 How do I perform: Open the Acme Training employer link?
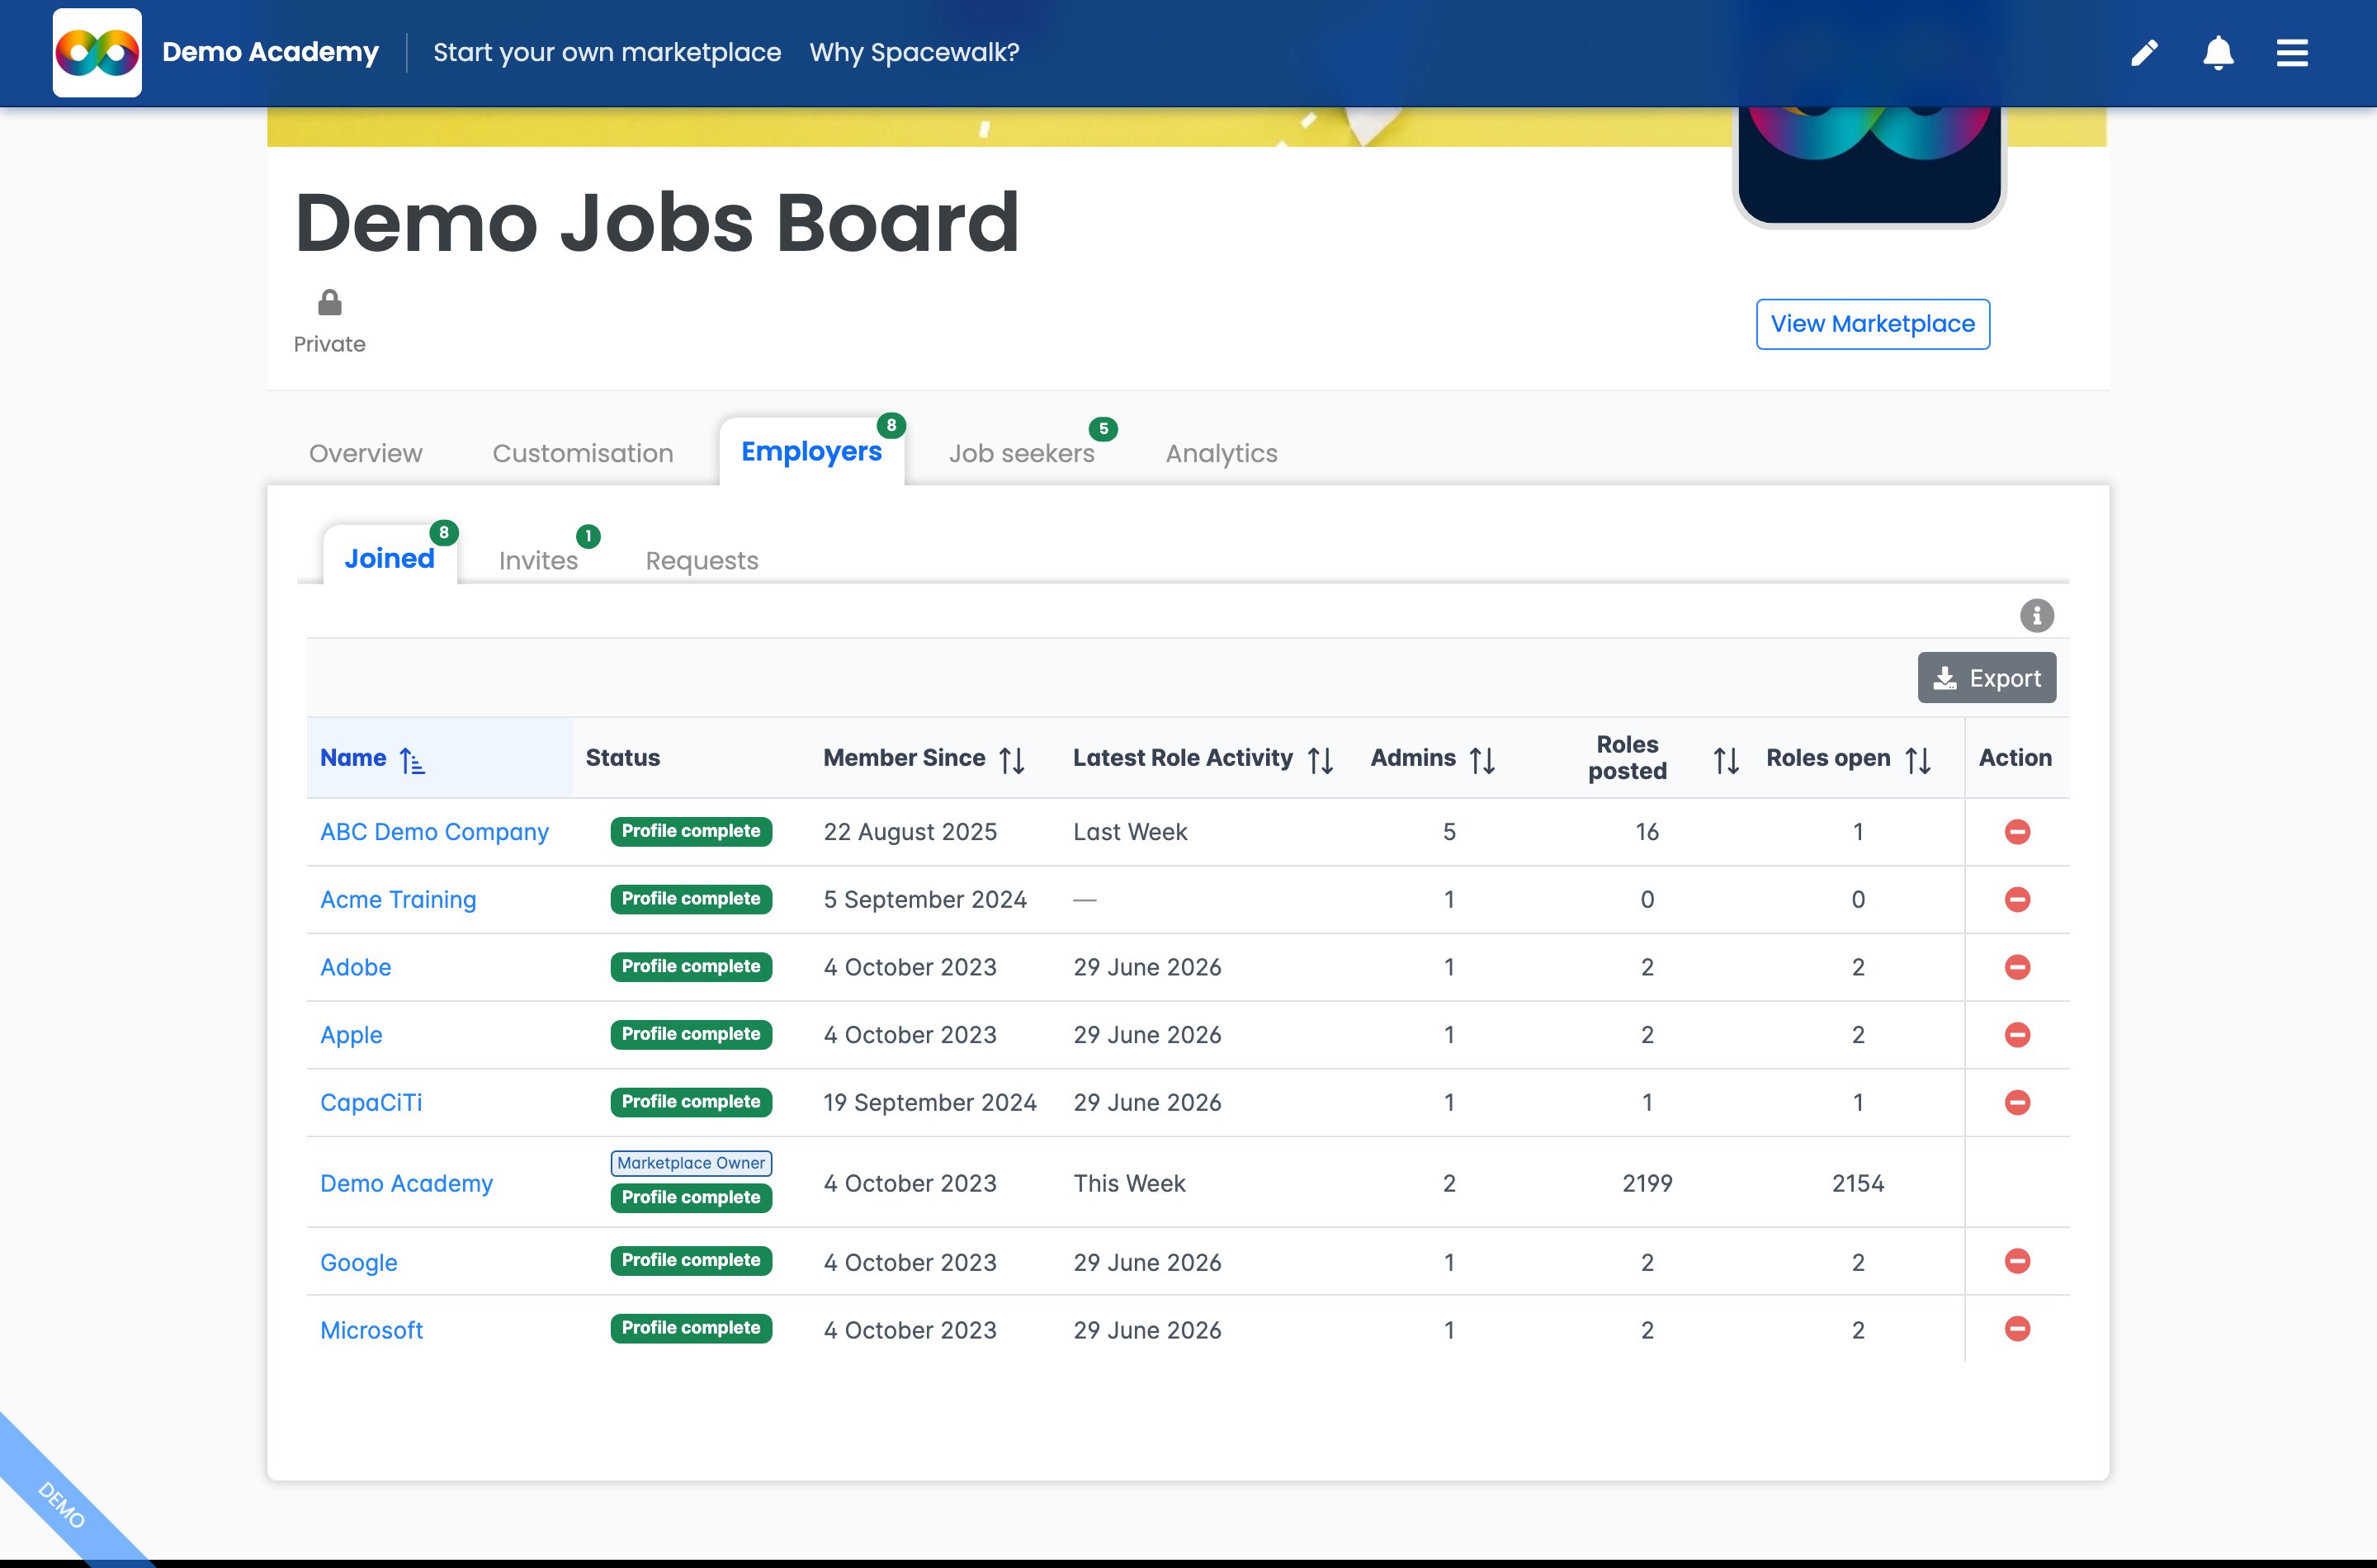coord(398,900)
